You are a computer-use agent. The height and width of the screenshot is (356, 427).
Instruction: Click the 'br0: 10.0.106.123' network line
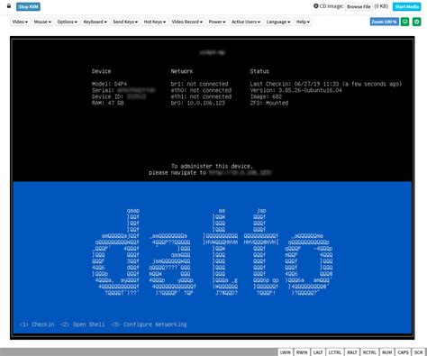coord(198,103)
